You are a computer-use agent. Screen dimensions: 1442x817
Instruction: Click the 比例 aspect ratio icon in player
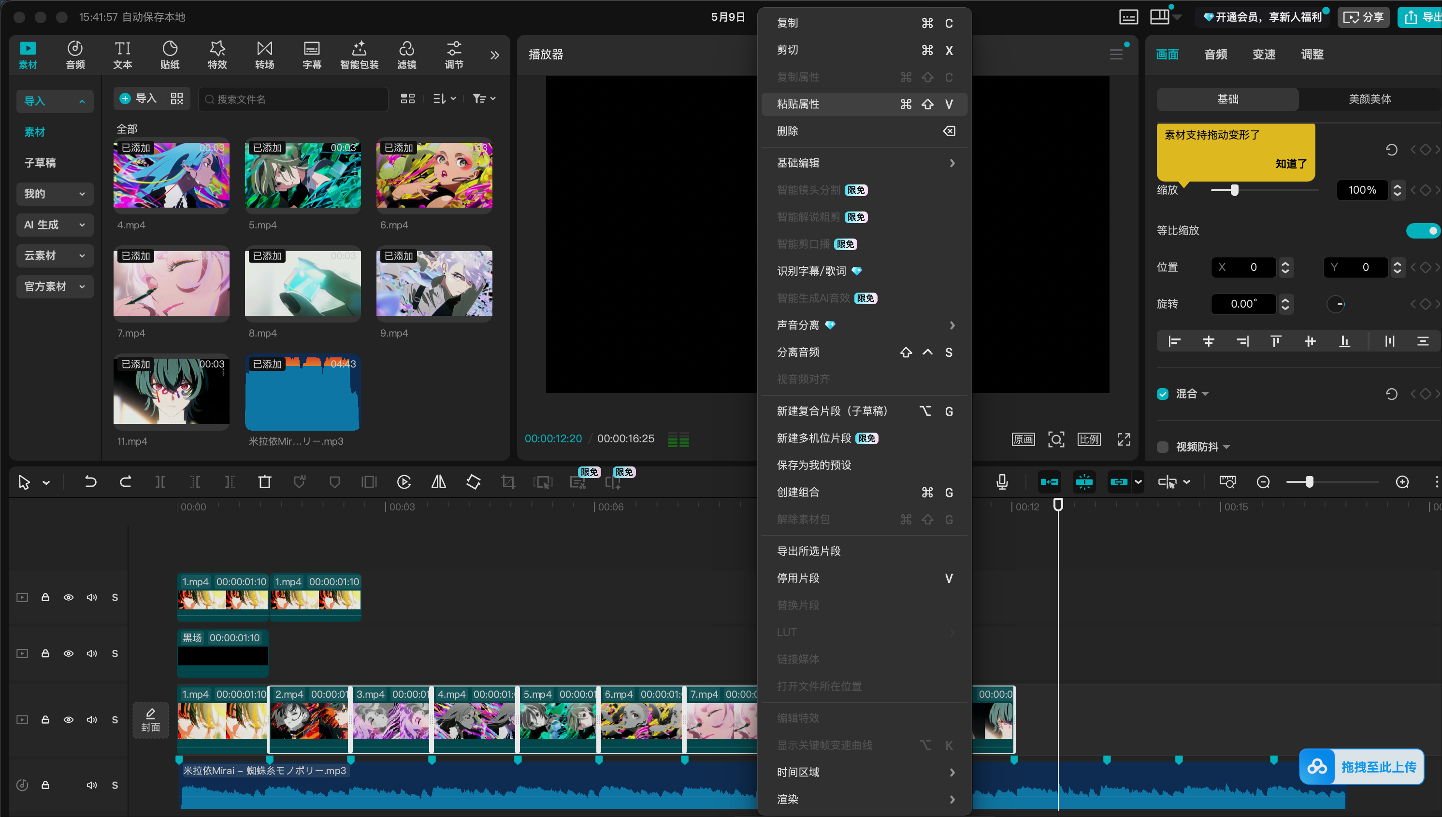pyautogui.click(x=1089, y=439)
